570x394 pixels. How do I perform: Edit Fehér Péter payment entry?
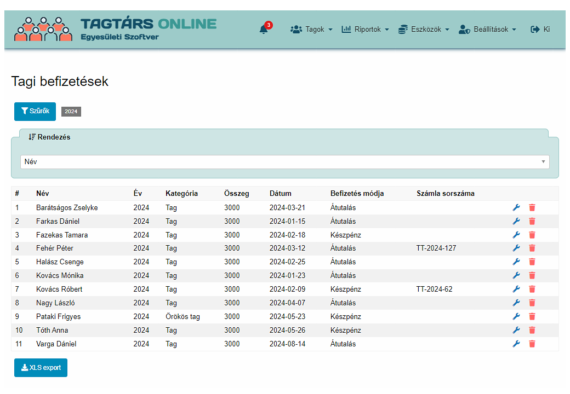tap(516, 248)
